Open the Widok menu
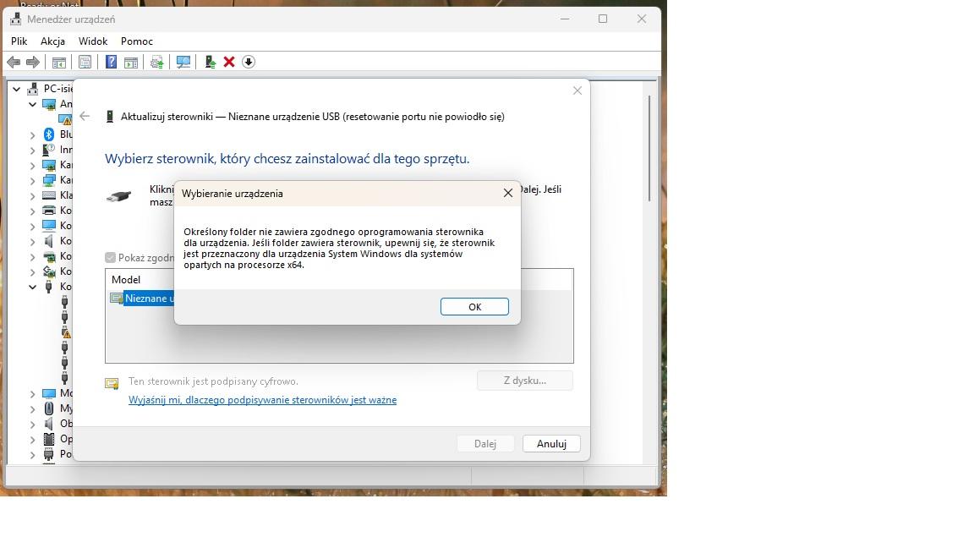Image resolution: width=974 pixels, height=548 pixels. coord(93,41)
